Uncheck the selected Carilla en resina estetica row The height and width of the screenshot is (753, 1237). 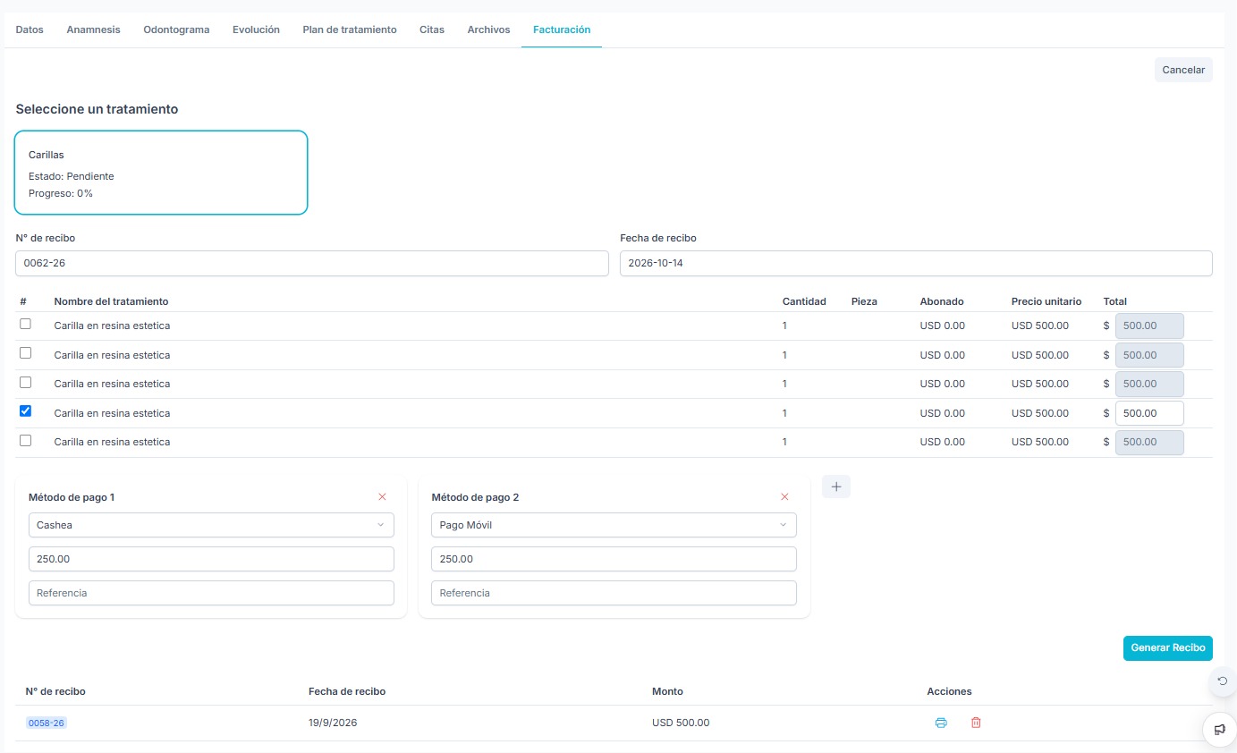click(x=25, y=411)
